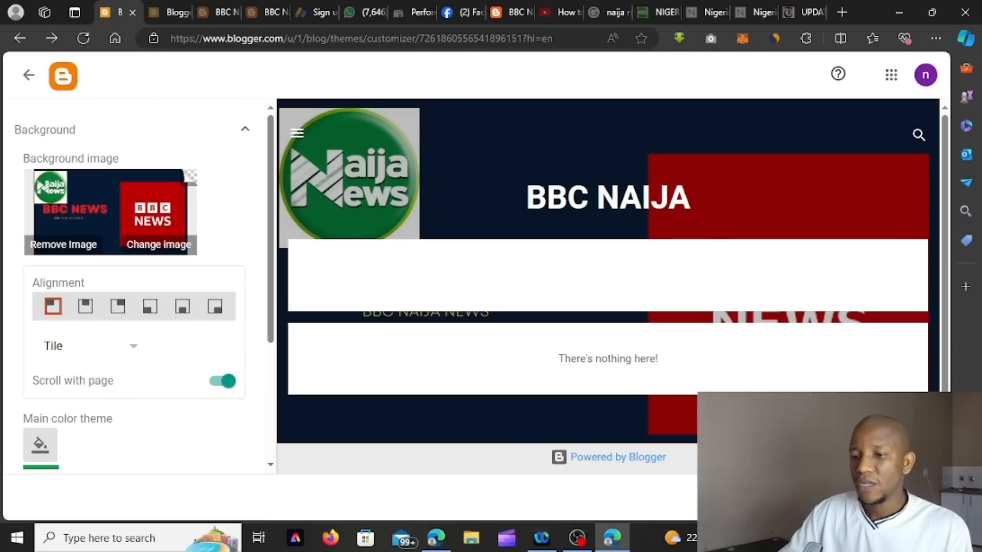Collapse the Background section
This screenshot has height=552, width=982.
point(245,129)
